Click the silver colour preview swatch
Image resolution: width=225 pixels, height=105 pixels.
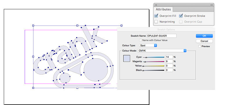coord(126,58)
